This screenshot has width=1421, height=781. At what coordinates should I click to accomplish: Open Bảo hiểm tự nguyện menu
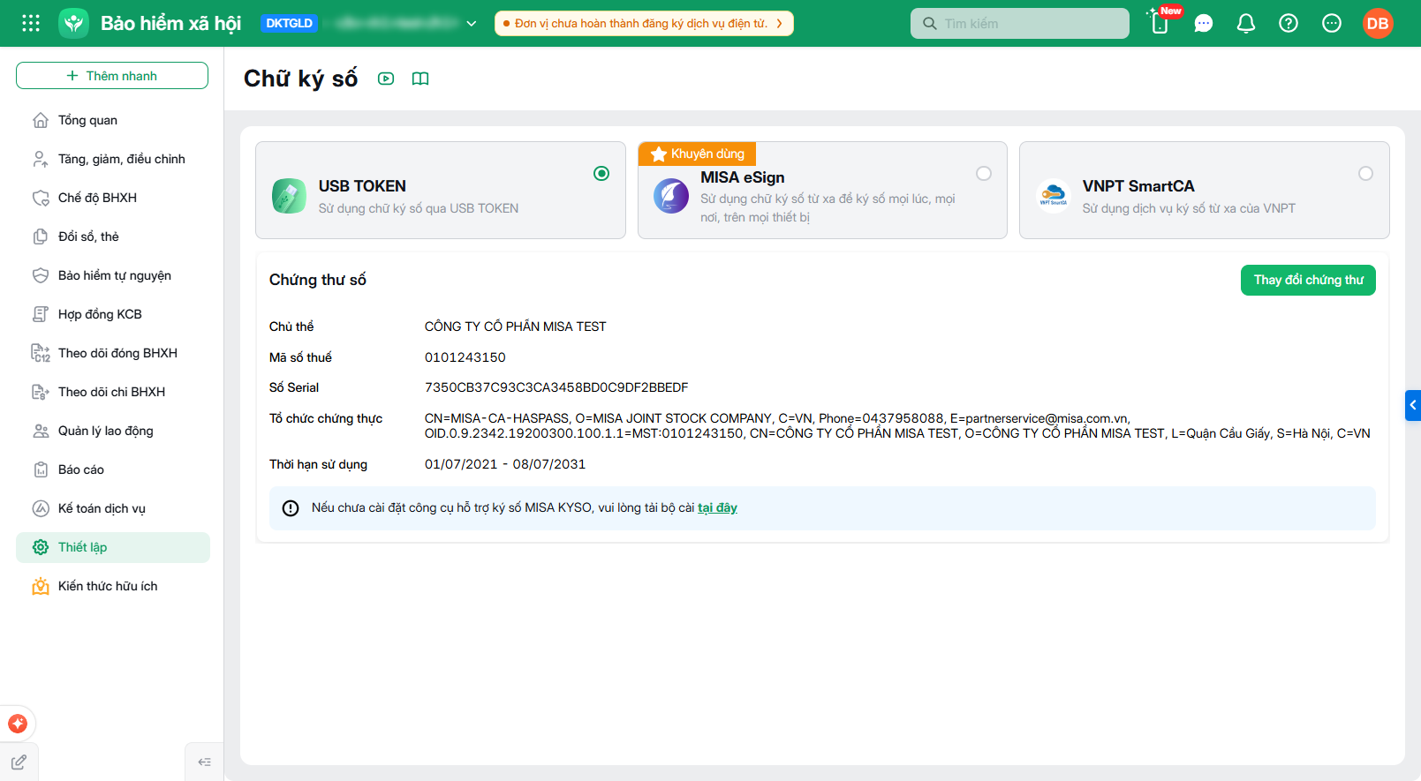pyautogui.click(x=113, y=275)
